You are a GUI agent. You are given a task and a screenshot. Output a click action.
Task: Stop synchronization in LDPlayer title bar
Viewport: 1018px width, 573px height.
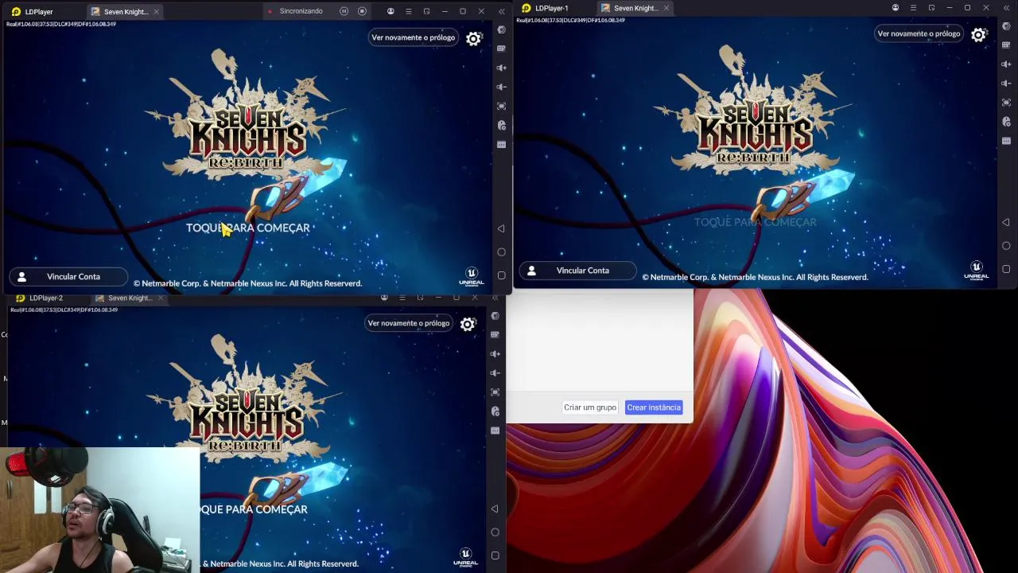(x=362, y=11)
